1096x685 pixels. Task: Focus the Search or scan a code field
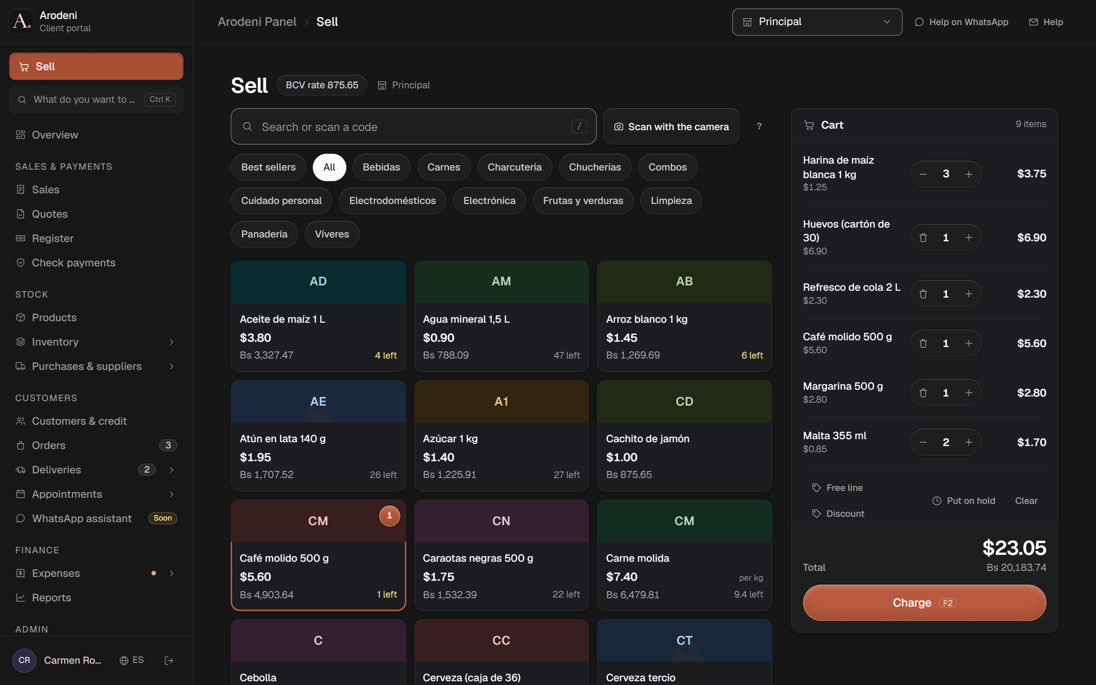[x=414, y=126]
